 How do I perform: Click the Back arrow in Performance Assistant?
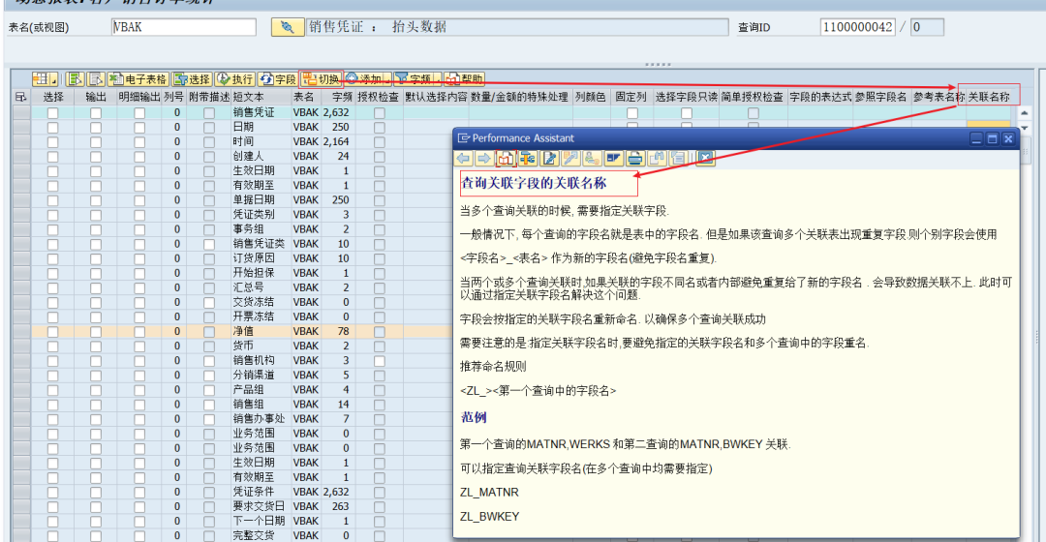pos(464,158)
